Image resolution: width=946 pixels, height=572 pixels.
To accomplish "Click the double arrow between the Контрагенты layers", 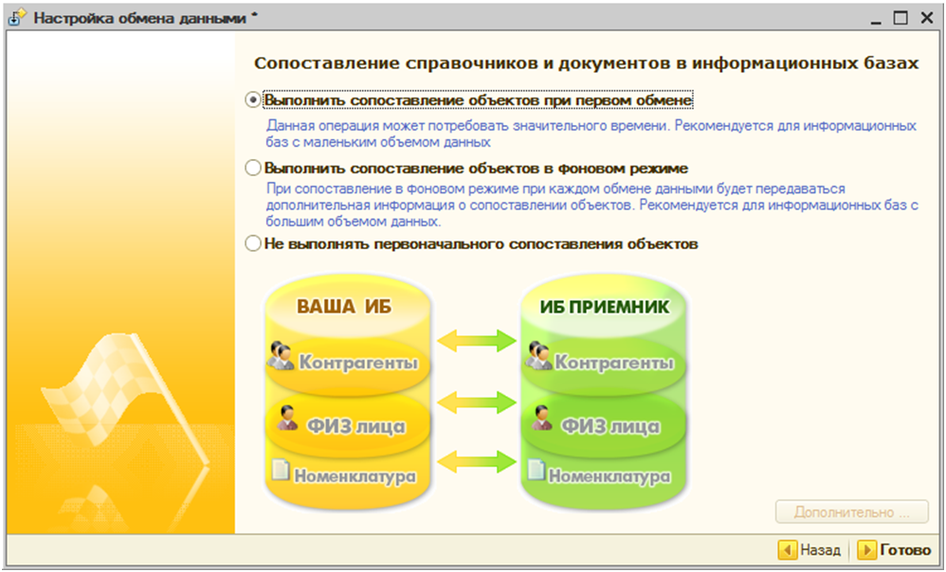I will coord(477,338).
